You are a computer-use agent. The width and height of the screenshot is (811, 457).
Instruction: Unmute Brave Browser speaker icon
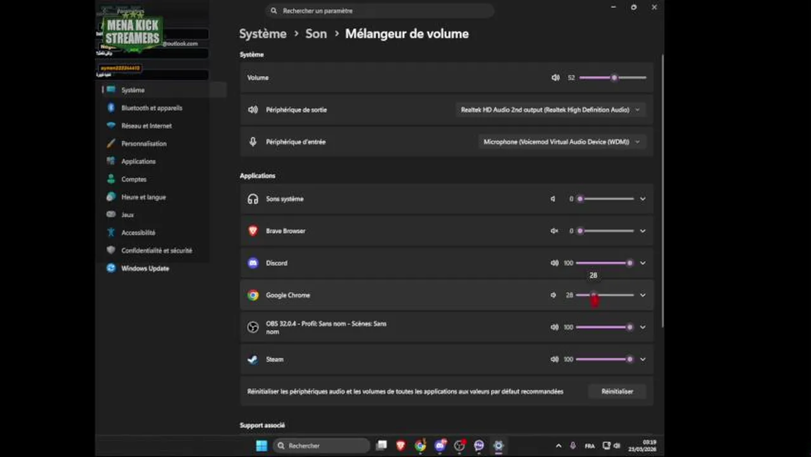(554, 231)
